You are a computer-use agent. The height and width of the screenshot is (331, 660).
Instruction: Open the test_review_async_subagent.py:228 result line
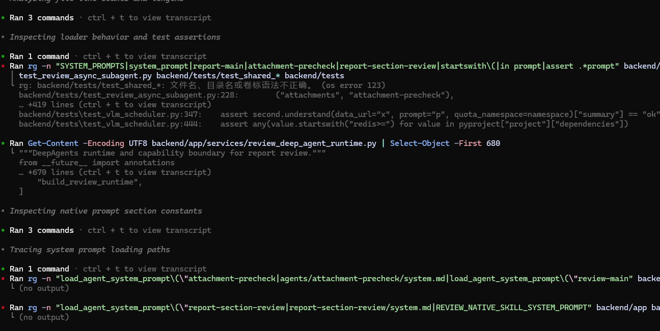coord(236,95)
